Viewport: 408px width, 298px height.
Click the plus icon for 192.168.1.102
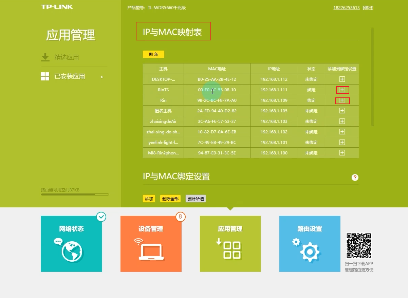342,132
